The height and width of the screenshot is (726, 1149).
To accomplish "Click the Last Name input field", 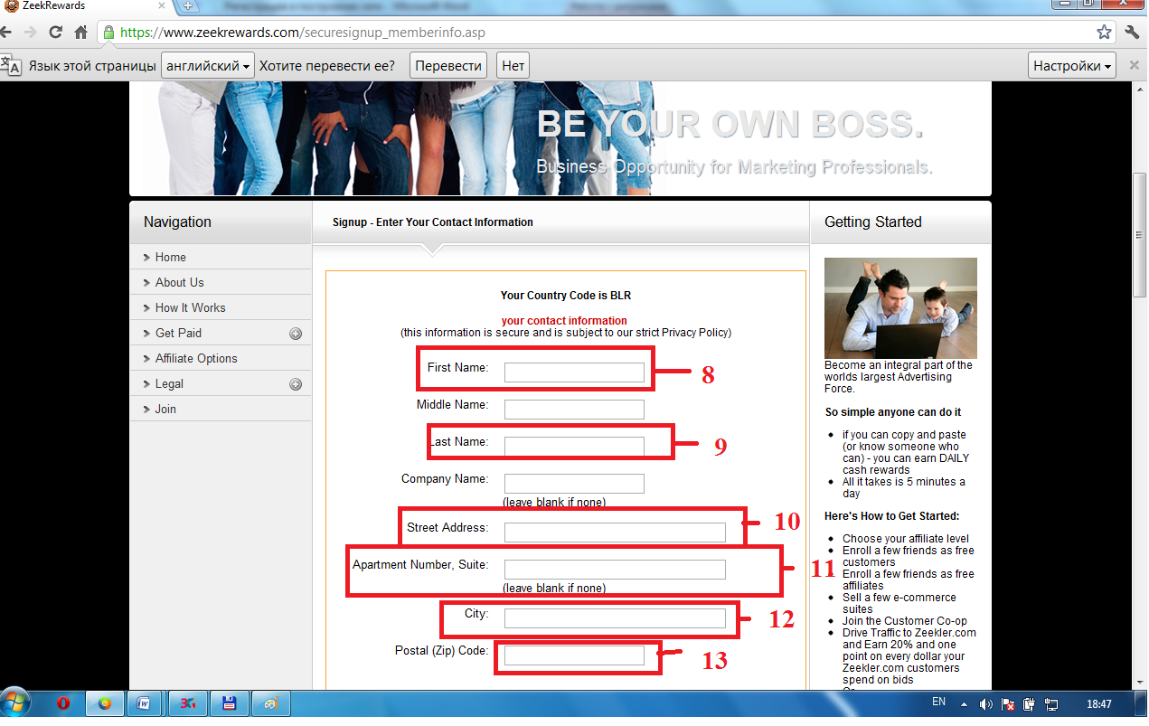I will pyautogui.click(x=574, y=447).
